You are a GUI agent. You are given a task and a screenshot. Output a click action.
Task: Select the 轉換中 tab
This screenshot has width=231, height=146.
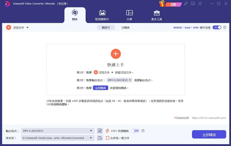[x=106, y=27]
